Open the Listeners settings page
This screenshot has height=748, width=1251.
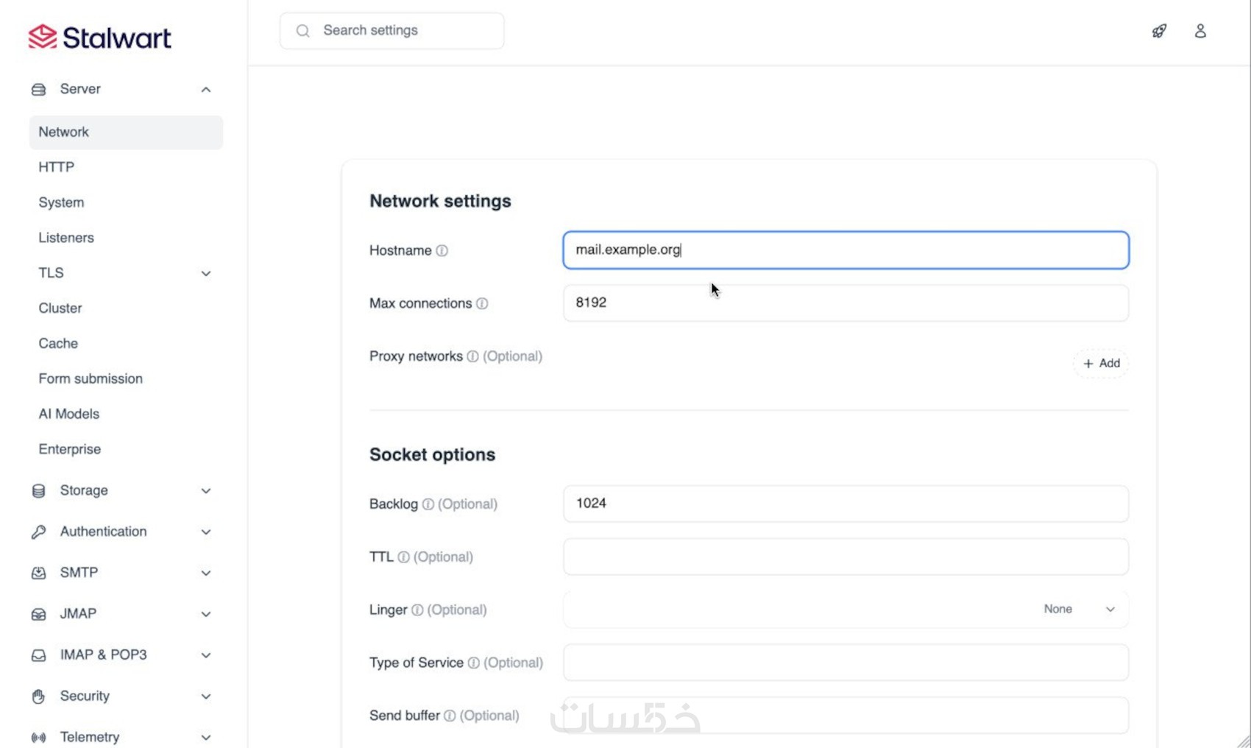[66, 238]
